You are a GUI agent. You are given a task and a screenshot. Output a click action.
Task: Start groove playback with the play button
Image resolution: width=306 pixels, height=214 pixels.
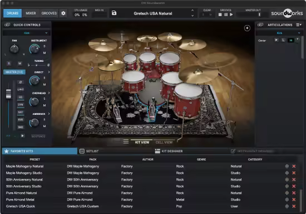click(231, 14)
